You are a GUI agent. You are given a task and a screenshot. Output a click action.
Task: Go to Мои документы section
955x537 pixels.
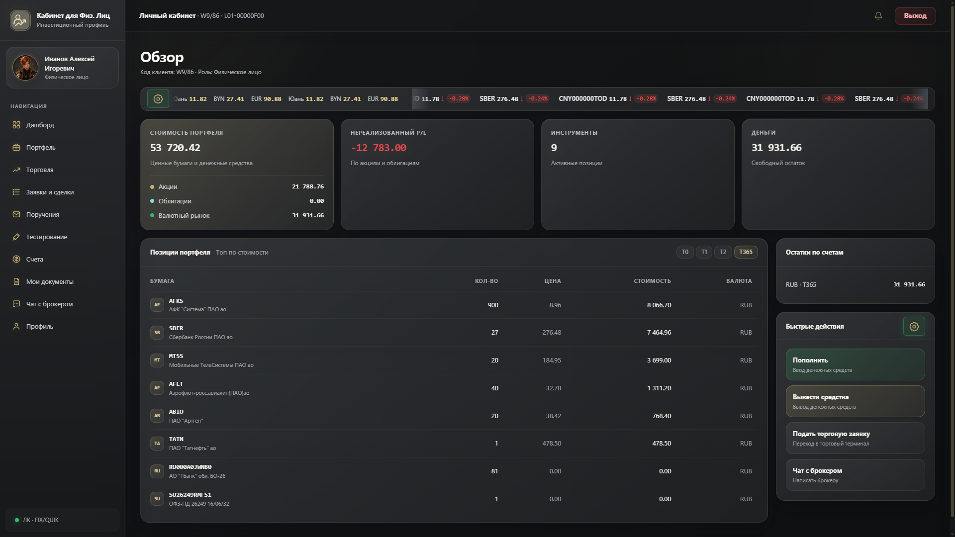tap(63, 281)
